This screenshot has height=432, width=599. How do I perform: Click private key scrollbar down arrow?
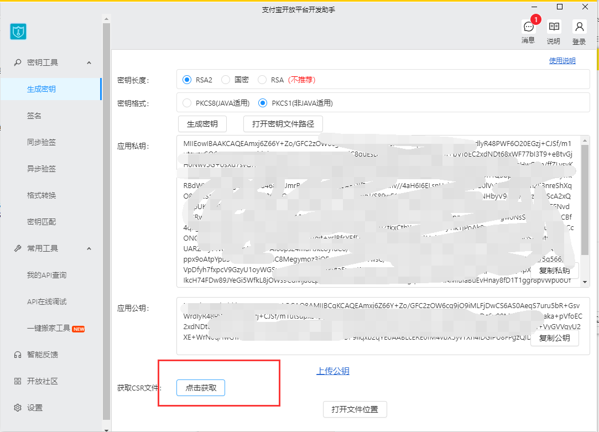pos(585,282)
